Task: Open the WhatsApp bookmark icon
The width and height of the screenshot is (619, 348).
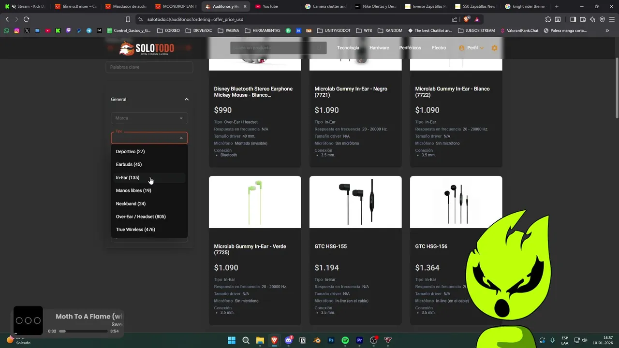Action: (x=6, y=30)
